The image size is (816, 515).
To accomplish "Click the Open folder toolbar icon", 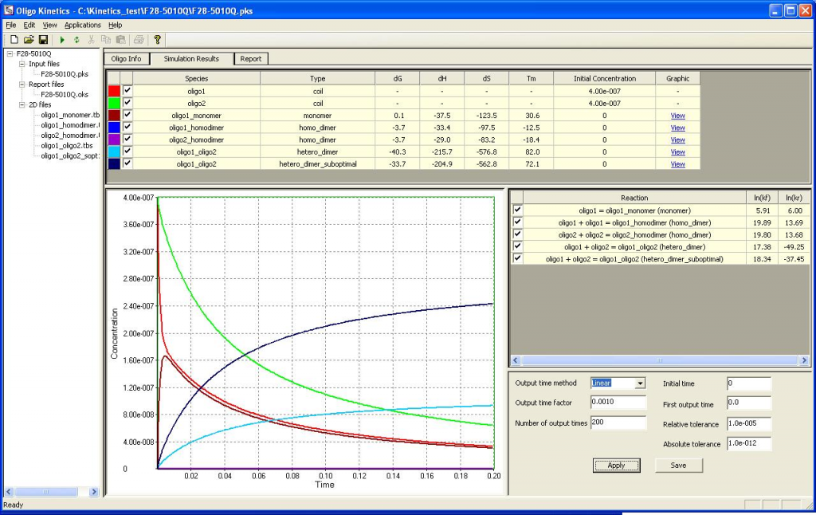I will [28, 39].
